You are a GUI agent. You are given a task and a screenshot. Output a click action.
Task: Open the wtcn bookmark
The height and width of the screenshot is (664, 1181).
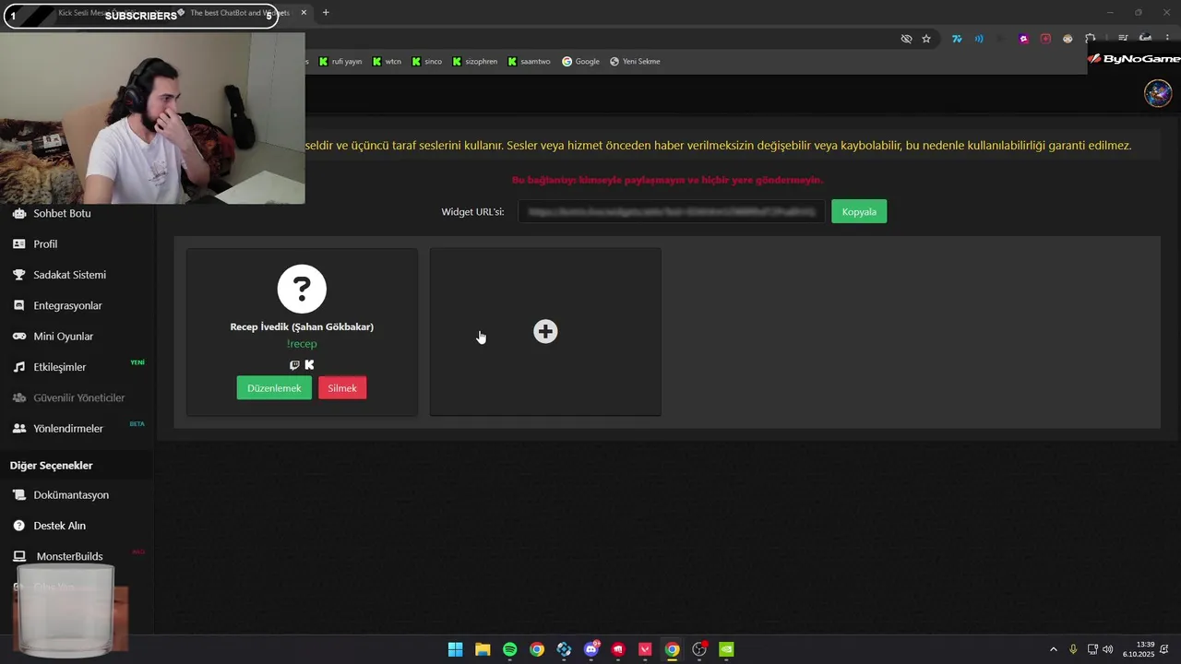point(388,62)
